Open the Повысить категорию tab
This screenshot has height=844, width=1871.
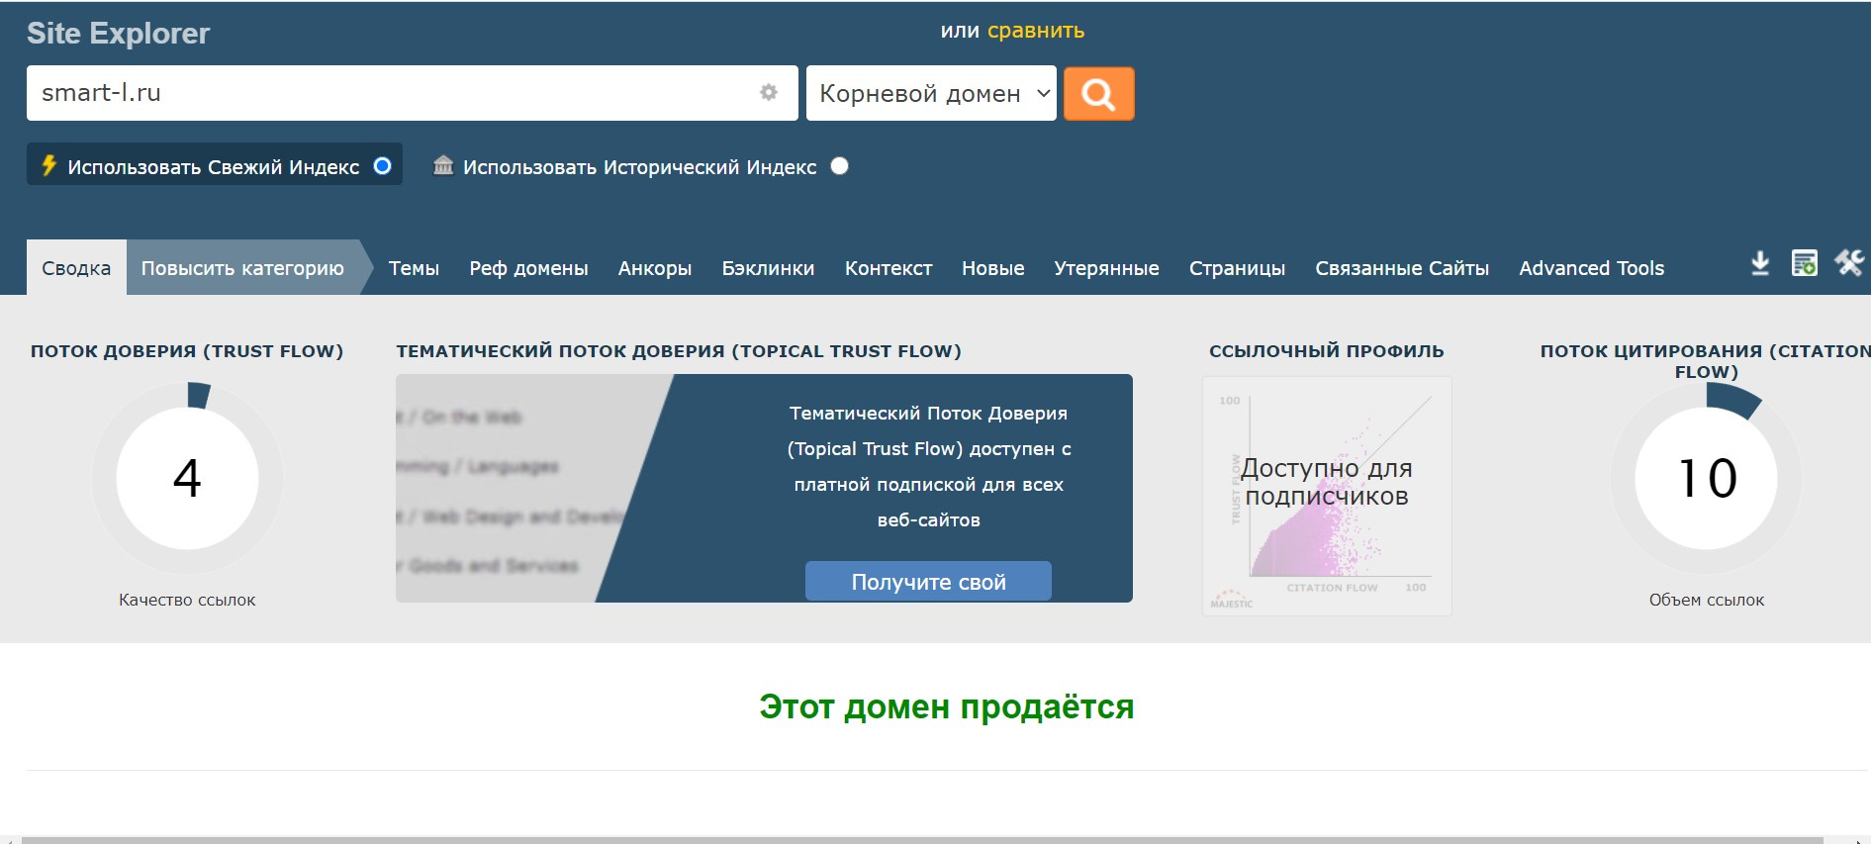coord(242,267)
